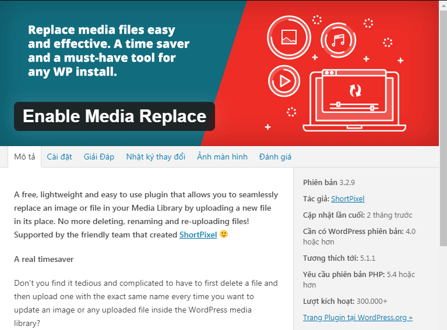This screenshot has height=330, width=447.
Task: Click the "A real timesaver" heading
Action: pos(44,259)
